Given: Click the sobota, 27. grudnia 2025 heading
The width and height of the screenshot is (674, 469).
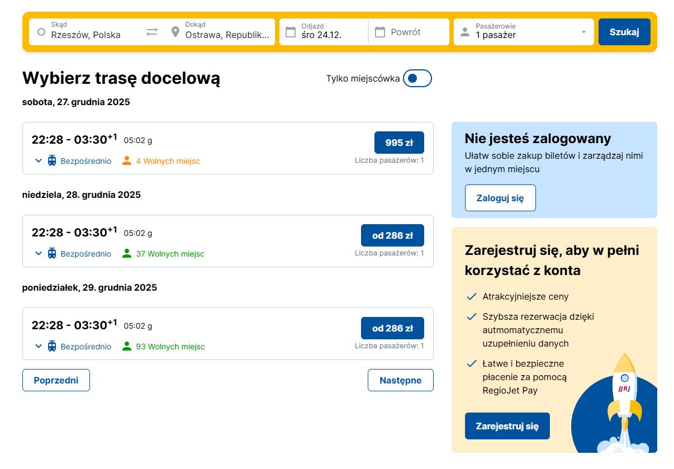Looking at the screenshot, I should click(76, 102).
